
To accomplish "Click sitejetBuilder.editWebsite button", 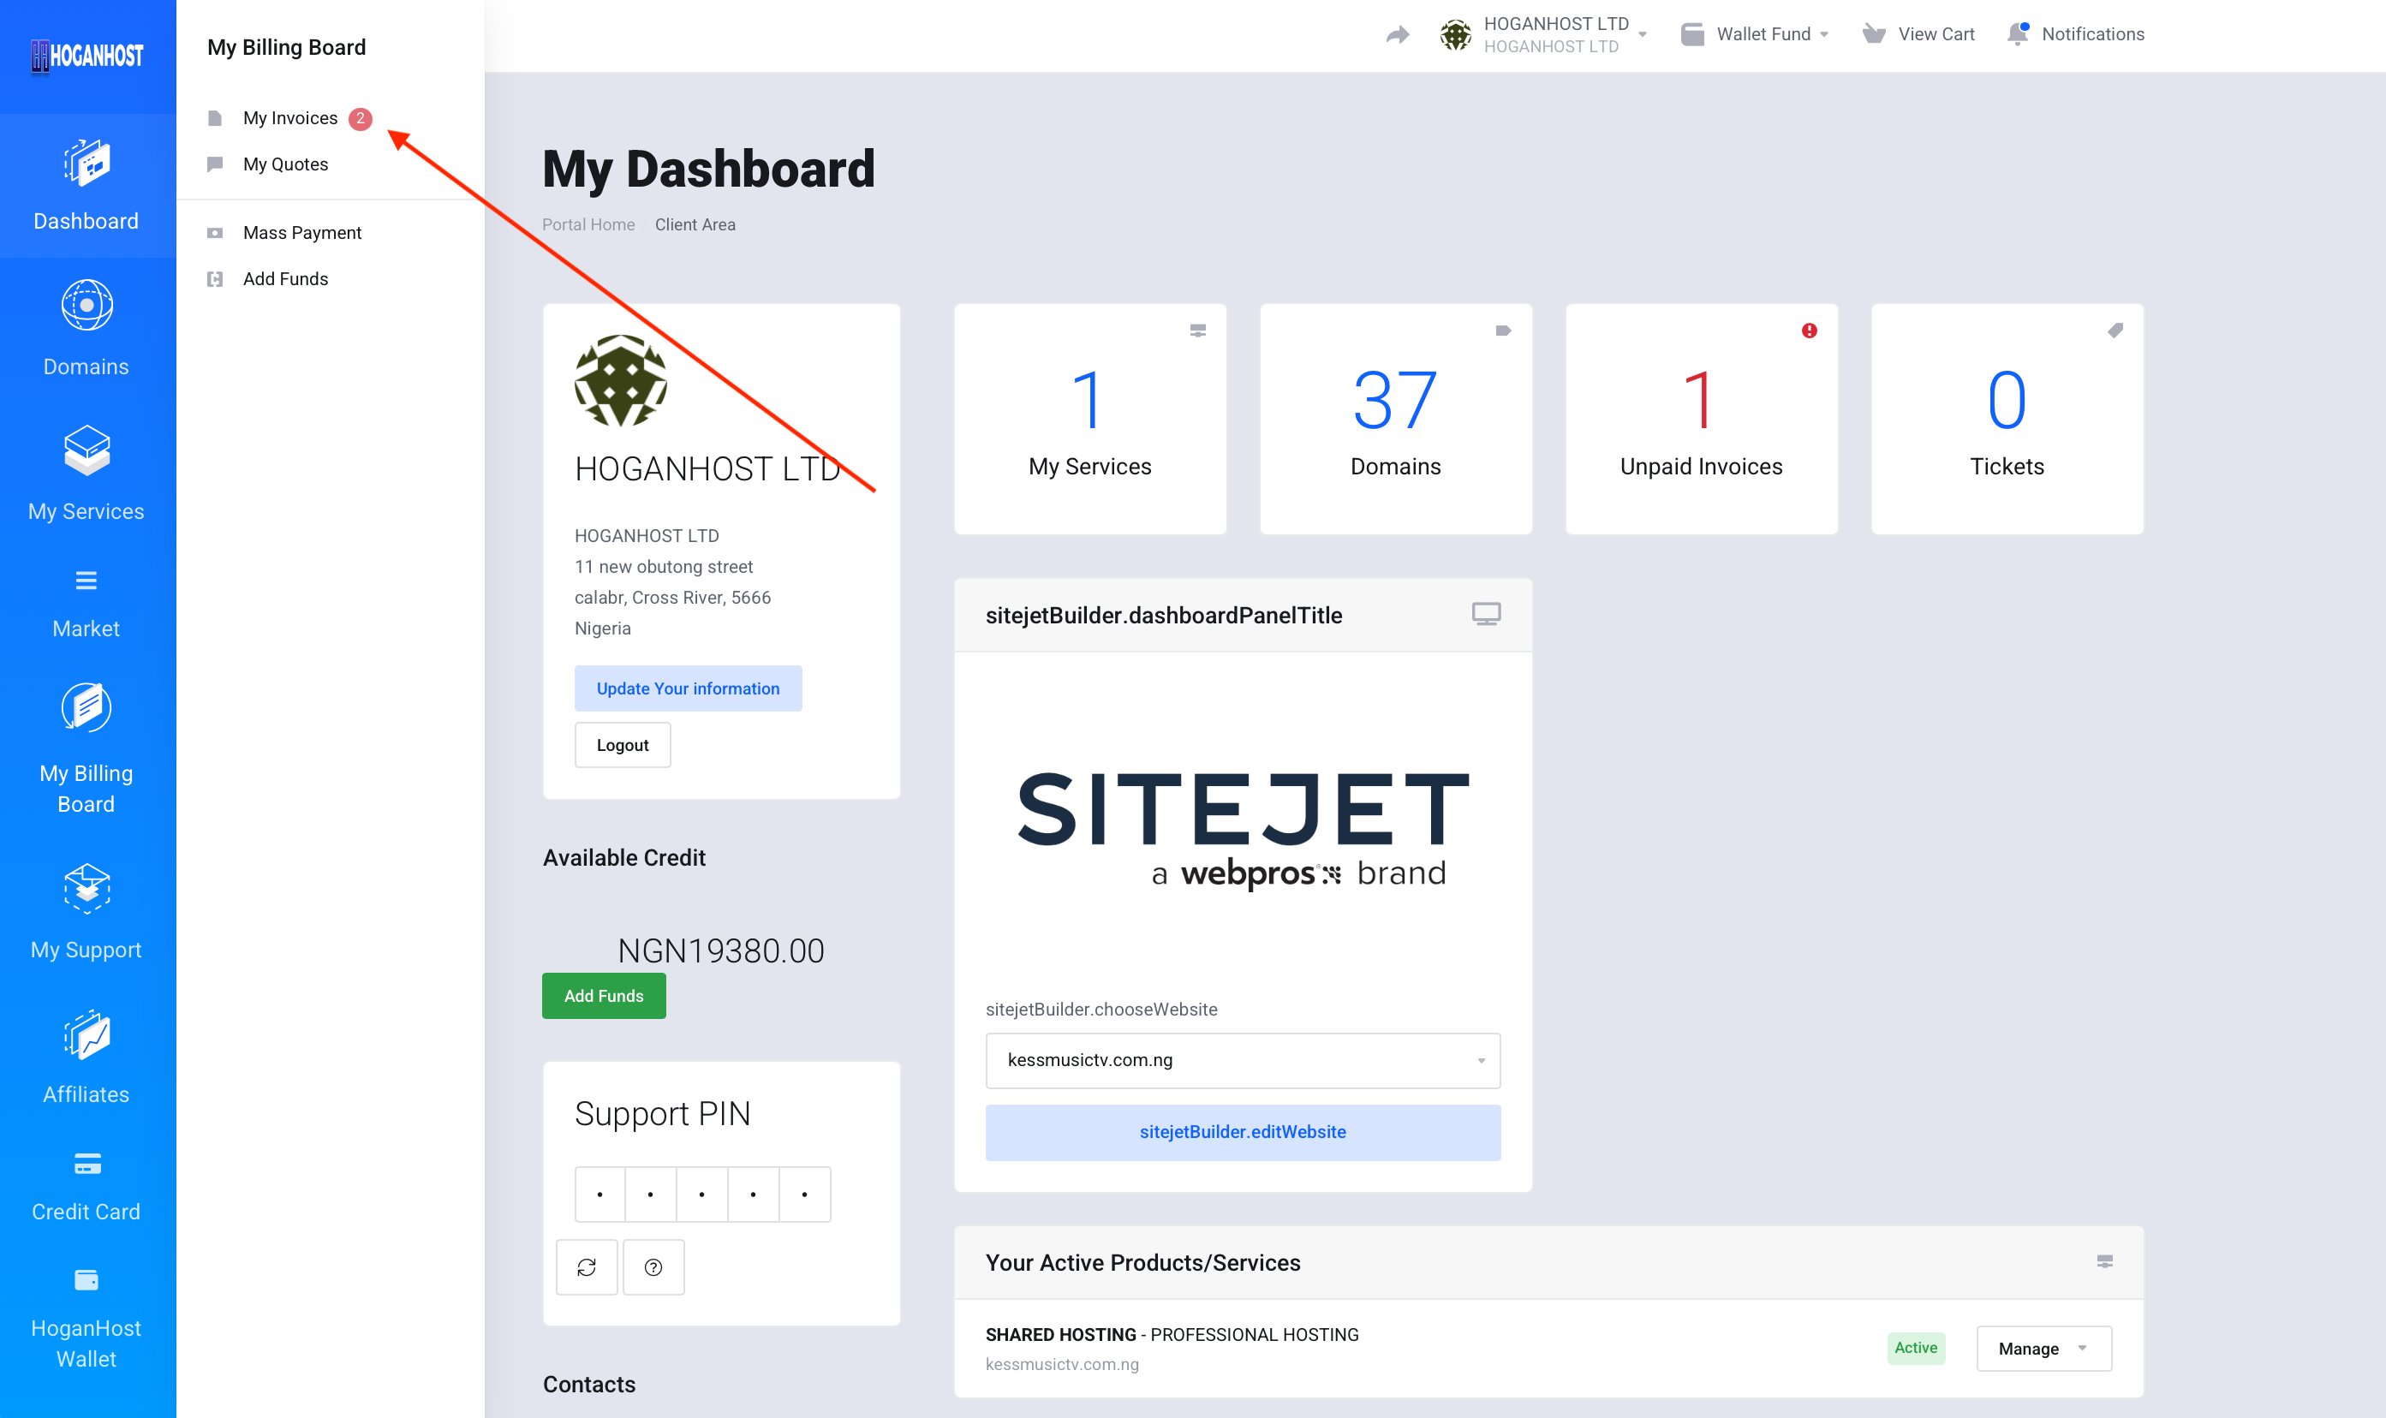I will pyautogui.click(x=1242, y=1132).
